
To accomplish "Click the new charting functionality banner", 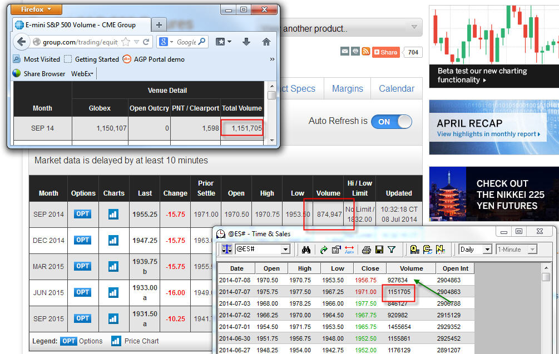I will pos(494,46).
